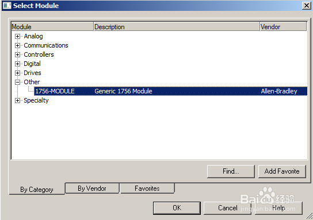
Task: Click the Allen-Bradley vendor cell
Action: click(x=279, y=91)
